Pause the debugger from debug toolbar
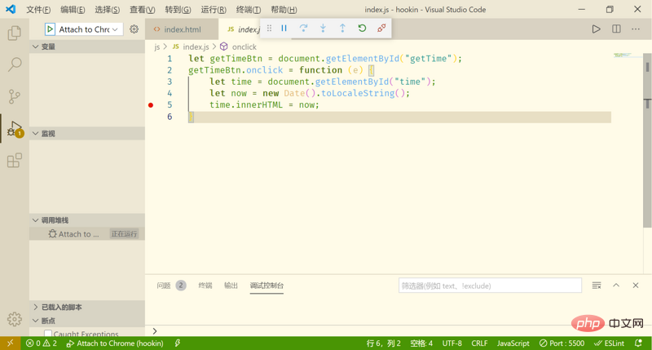 pyautogui.click(x=284, y=29)
